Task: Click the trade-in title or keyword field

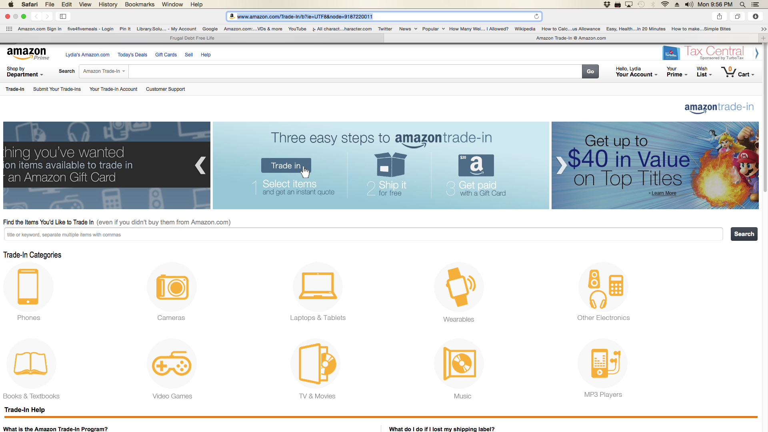Action: [x=363, y=235]
